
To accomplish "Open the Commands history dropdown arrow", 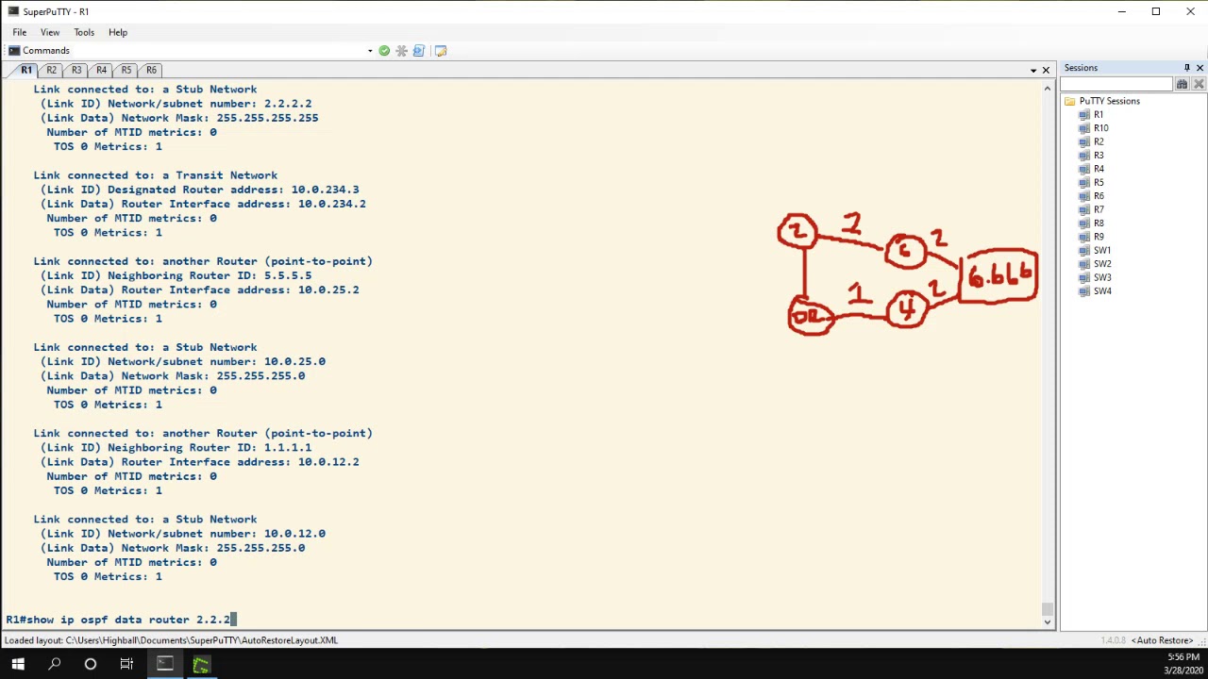I will [x=370, y=51].
